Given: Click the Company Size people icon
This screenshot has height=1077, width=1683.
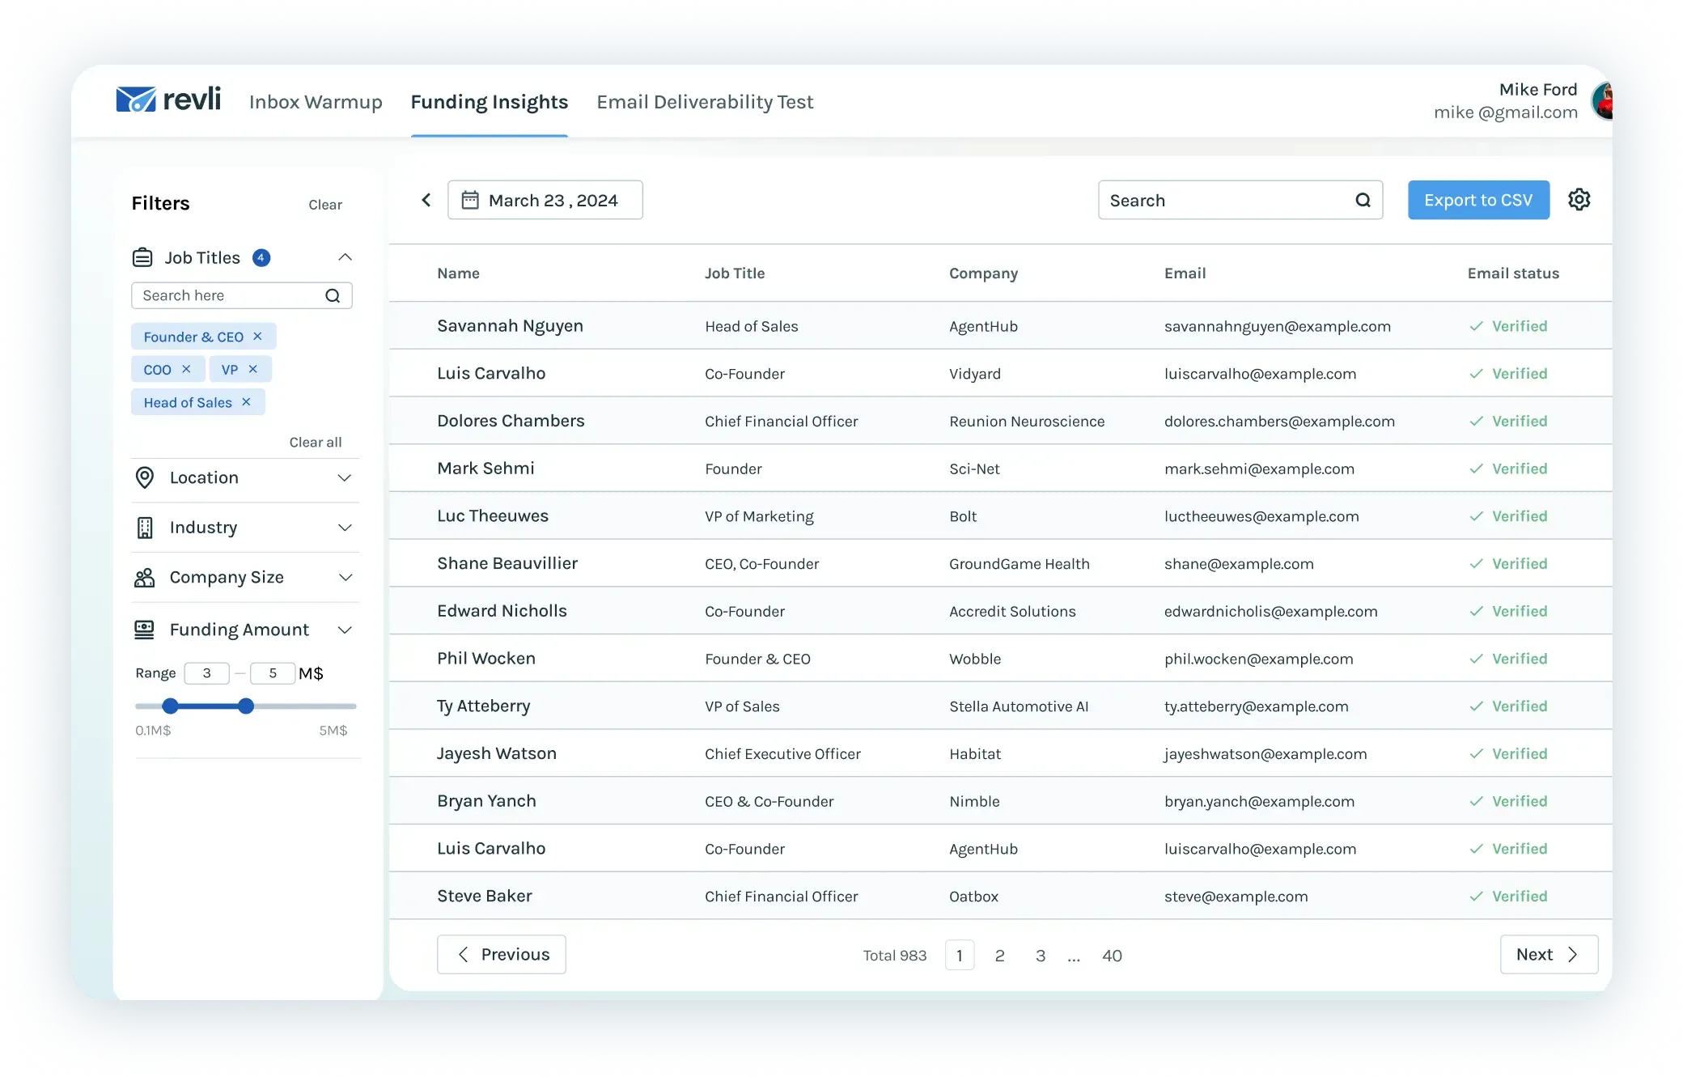Looking at the screenshot, I should click(144, 578).
